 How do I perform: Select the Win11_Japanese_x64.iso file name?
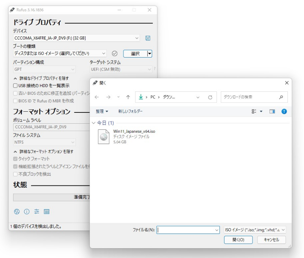click(134, 131)
